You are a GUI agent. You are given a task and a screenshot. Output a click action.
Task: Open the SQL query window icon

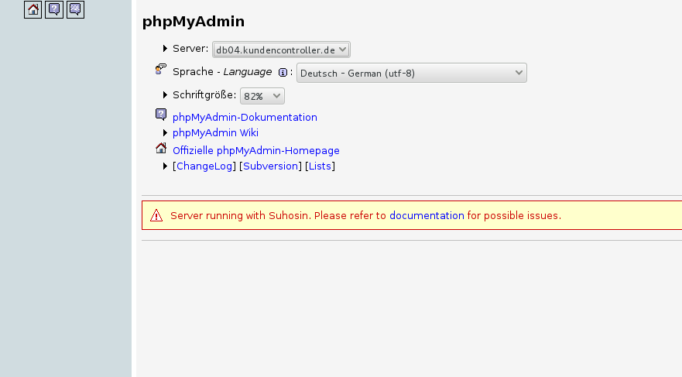point(75,9)
